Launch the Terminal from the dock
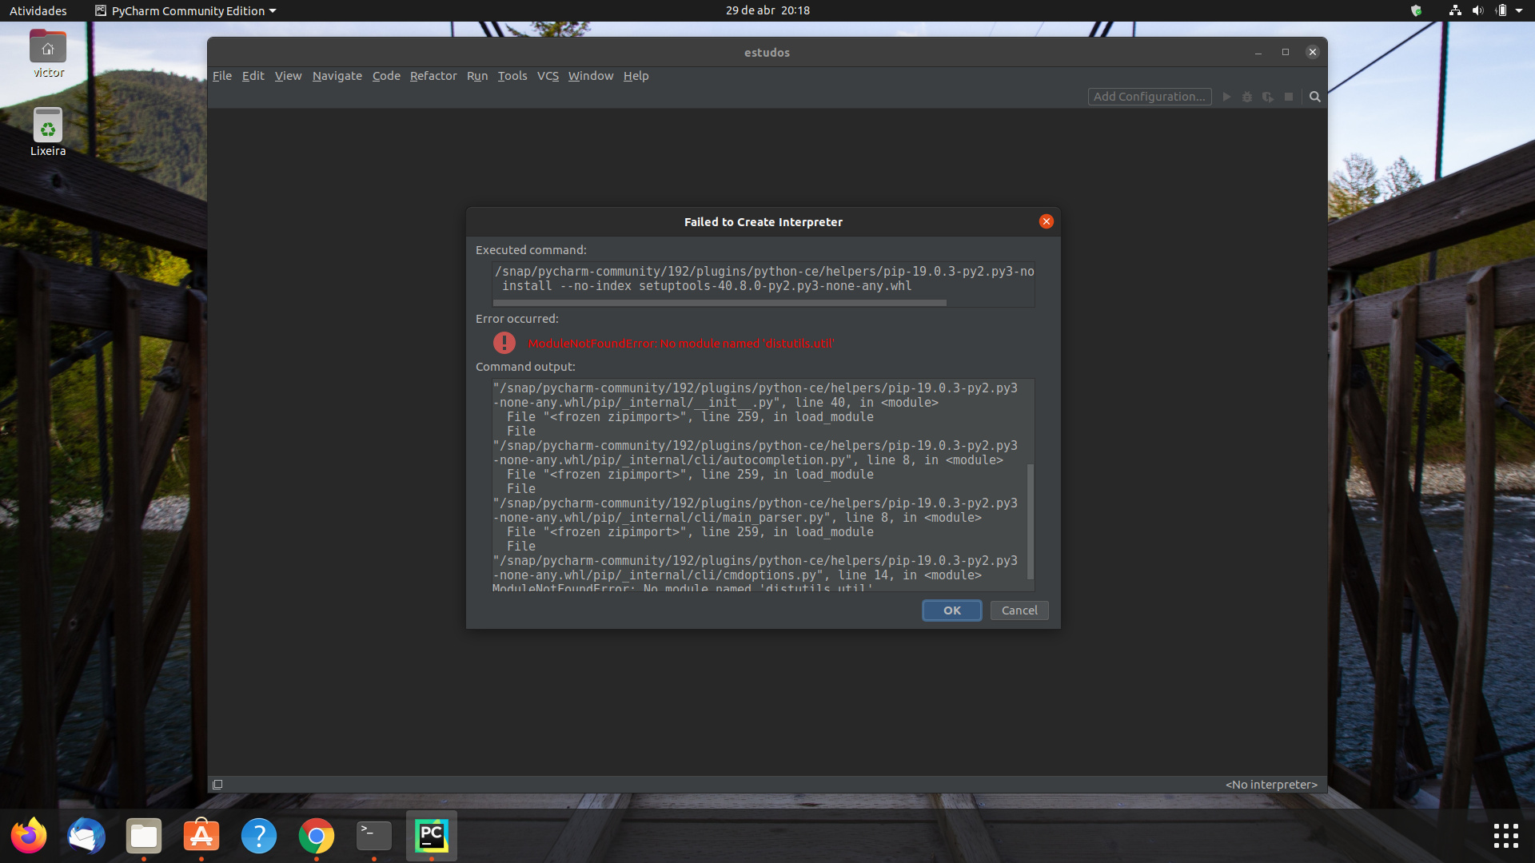 373,836
